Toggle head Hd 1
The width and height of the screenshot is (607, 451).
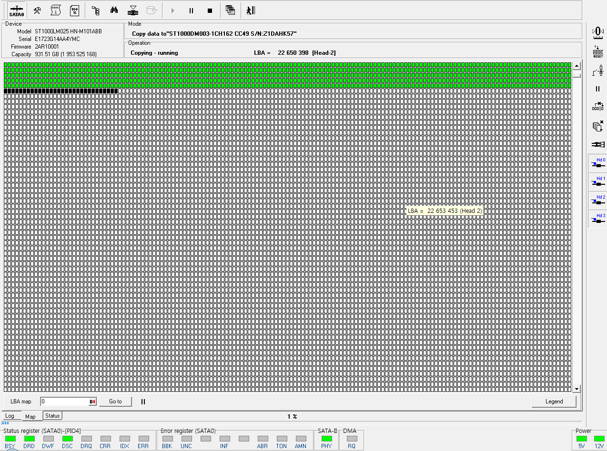tap(597, 181)
